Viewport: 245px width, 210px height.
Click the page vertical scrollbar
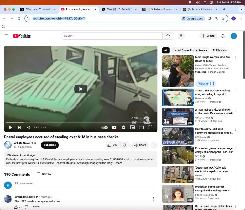tap(244, 55)
